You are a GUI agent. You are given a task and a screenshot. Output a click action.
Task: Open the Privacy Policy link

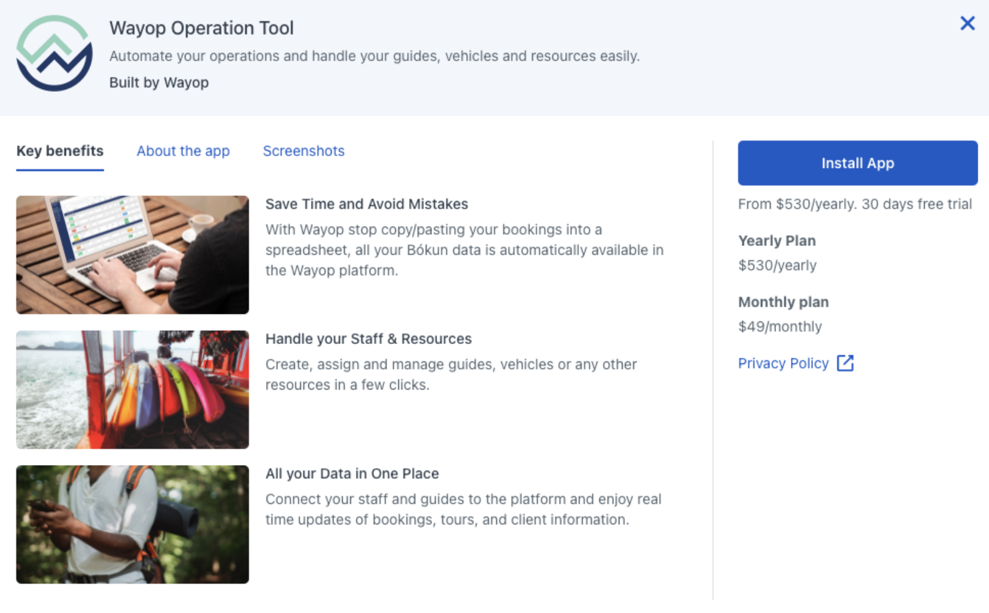783,363
